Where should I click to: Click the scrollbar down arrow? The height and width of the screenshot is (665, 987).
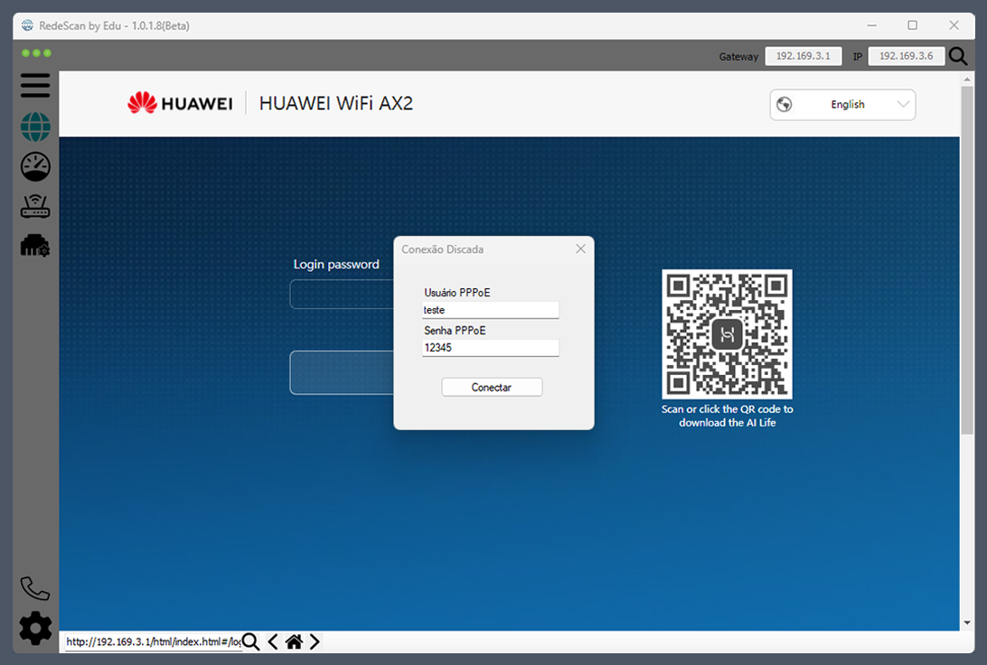(x=967, y=623)
